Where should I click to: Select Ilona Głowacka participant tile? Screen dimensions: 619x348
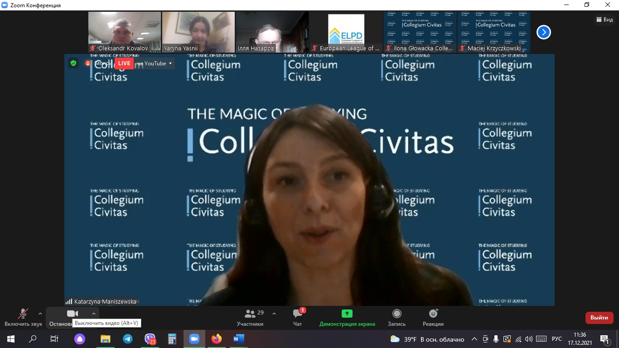(420, 32)
